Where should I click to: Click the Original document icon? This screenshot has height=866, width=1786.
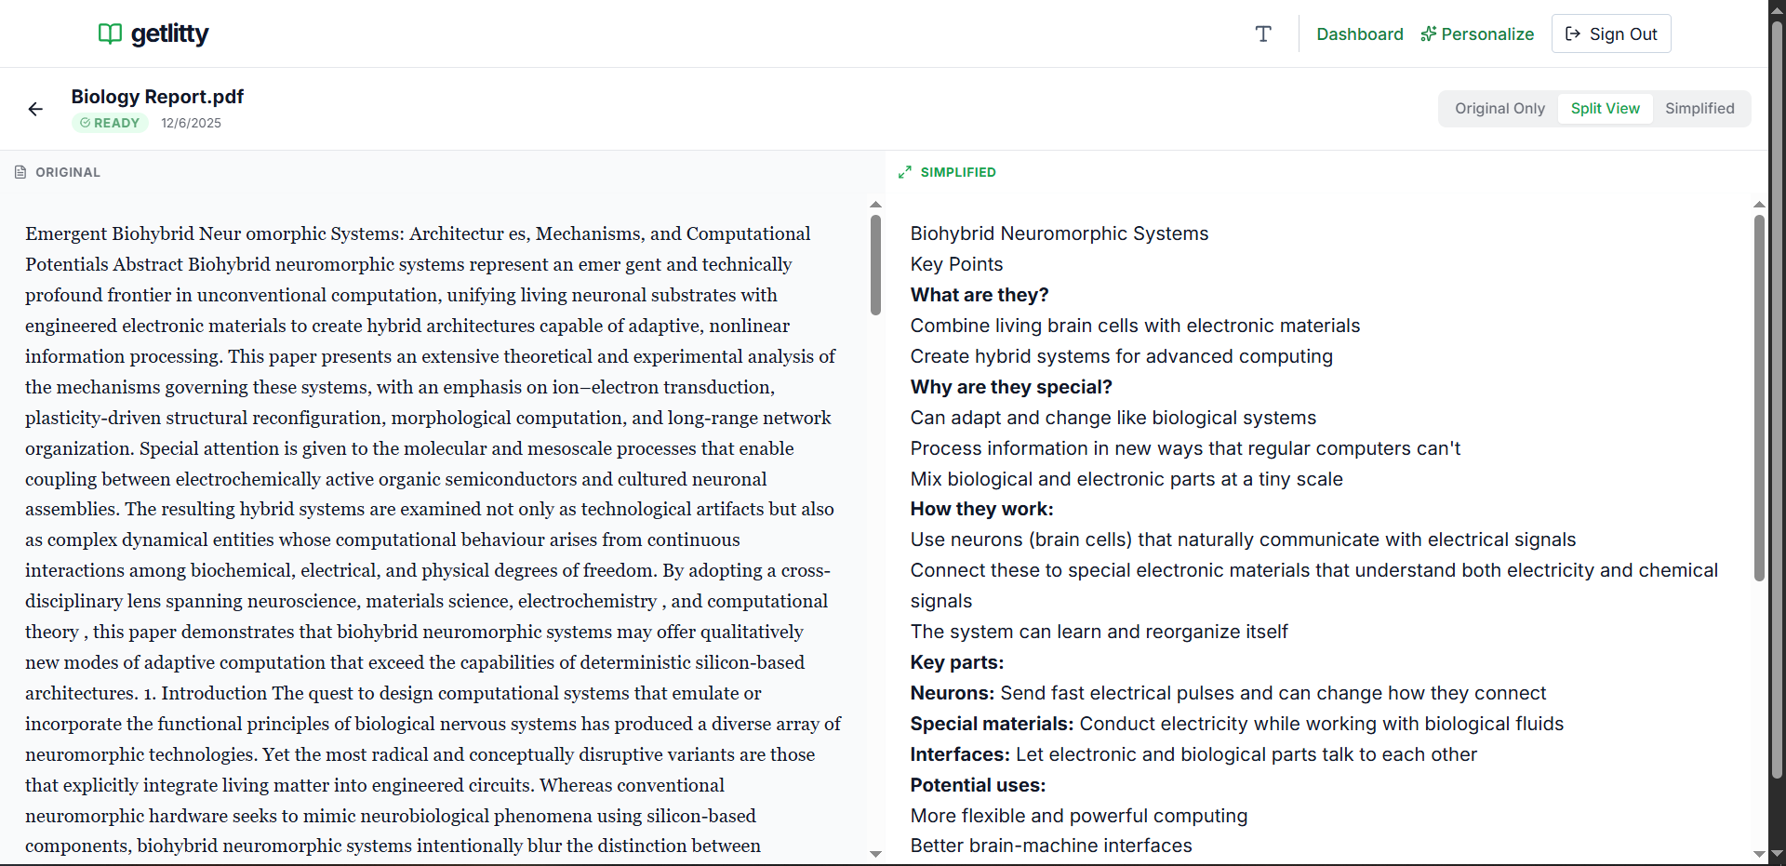pyautogui.click(x=20, y=172)
